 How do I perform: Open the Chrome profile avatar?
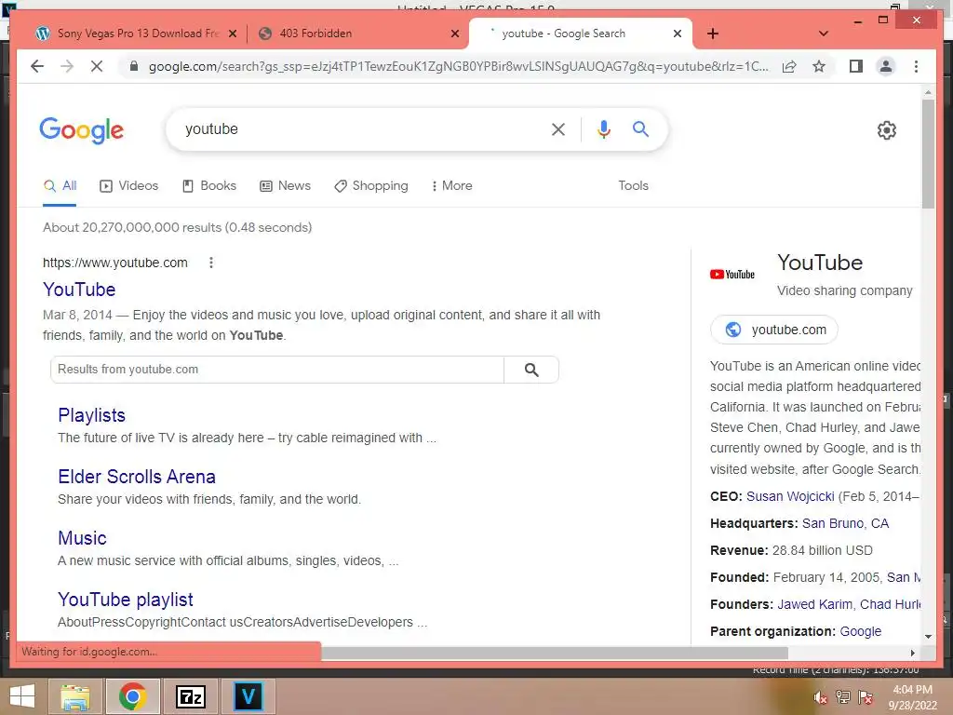click(886, 66)
